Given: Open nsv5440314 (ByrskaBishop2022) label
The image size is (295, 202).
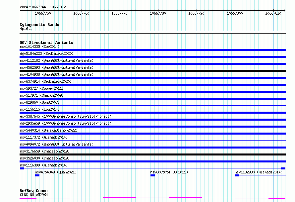Looking at the screenshot, I should click(49, 130).
